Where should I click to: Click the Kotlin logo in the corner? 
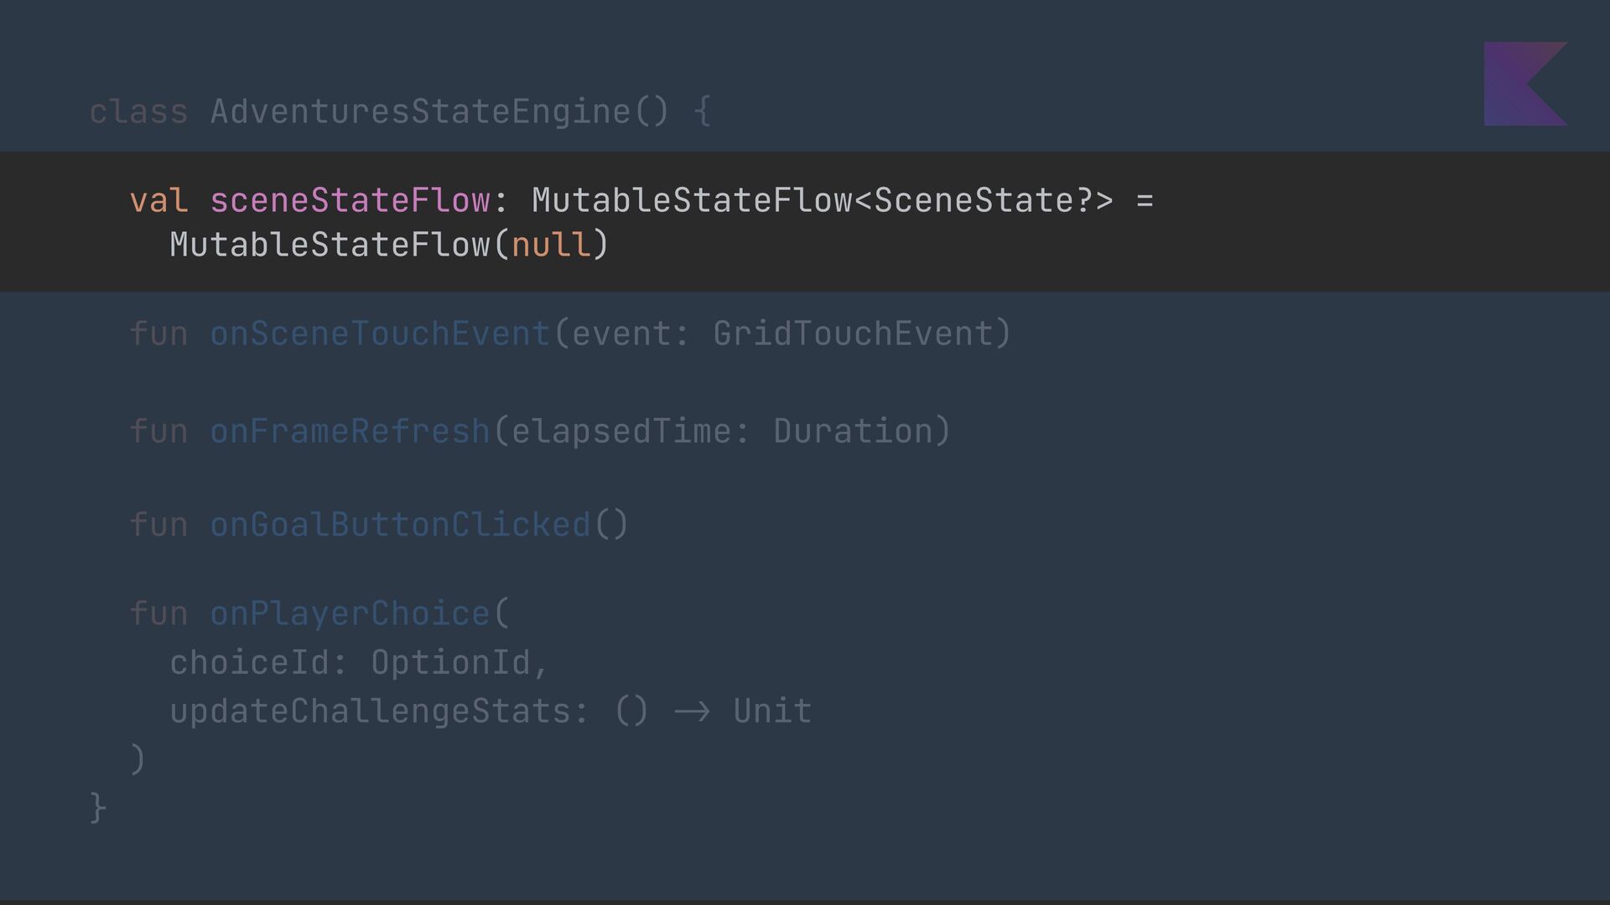1524,84
